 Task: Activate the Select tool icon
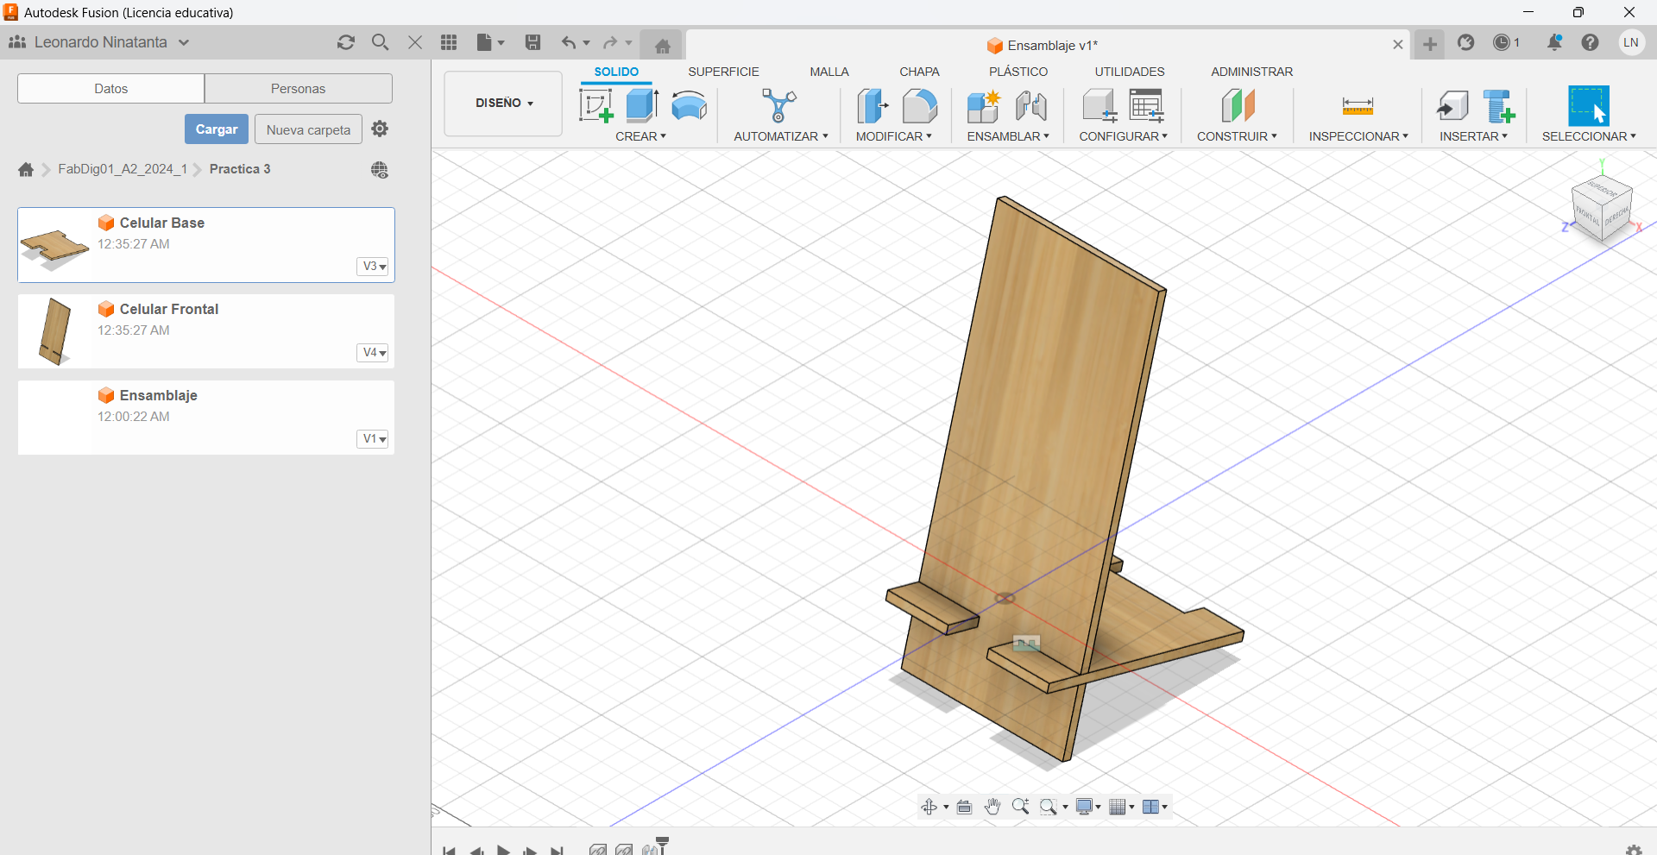point(1589,105)
